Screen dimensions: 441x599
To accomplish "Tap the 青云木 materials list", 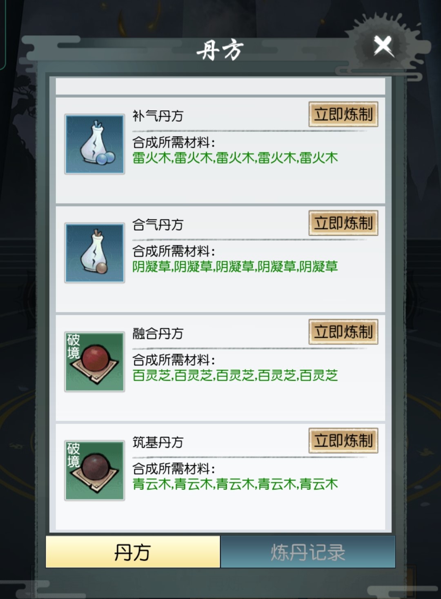I will (x=235, y=484).
